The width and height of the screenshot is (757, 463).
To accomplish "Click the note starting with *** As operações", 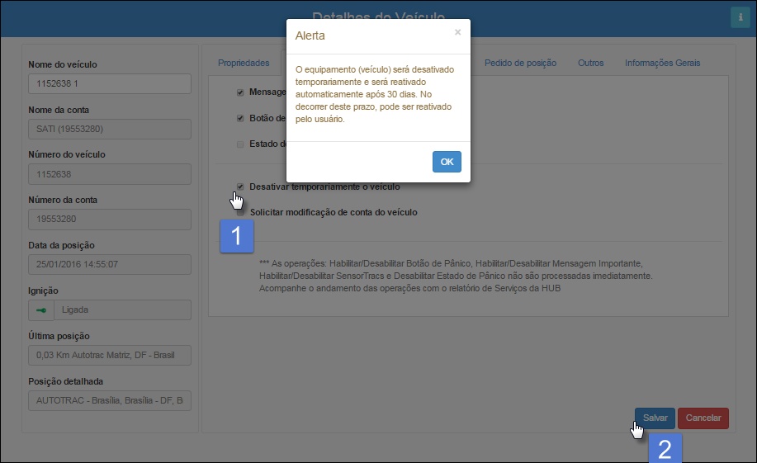I will [x=456, y=276].
